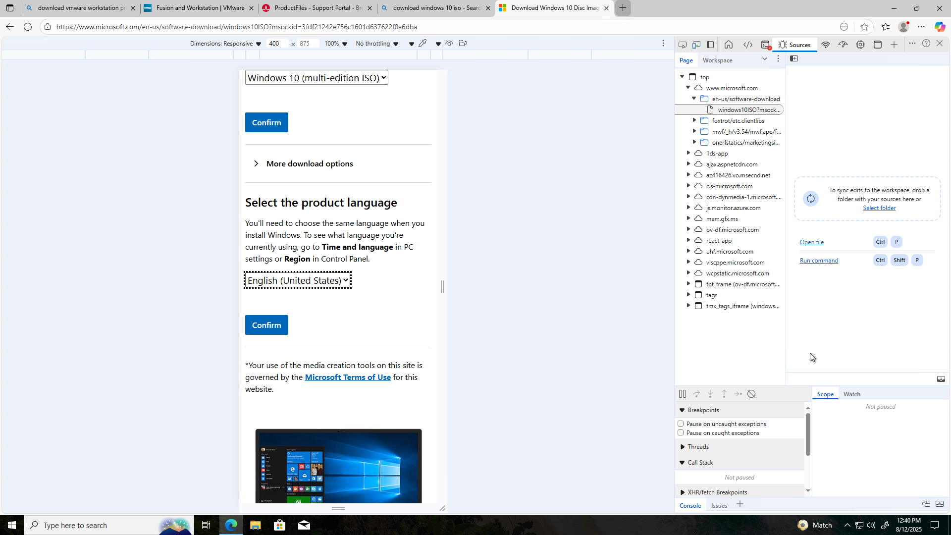Open the Application panel icon
Screen dimensions: 951x535
[x=878, y=45]
